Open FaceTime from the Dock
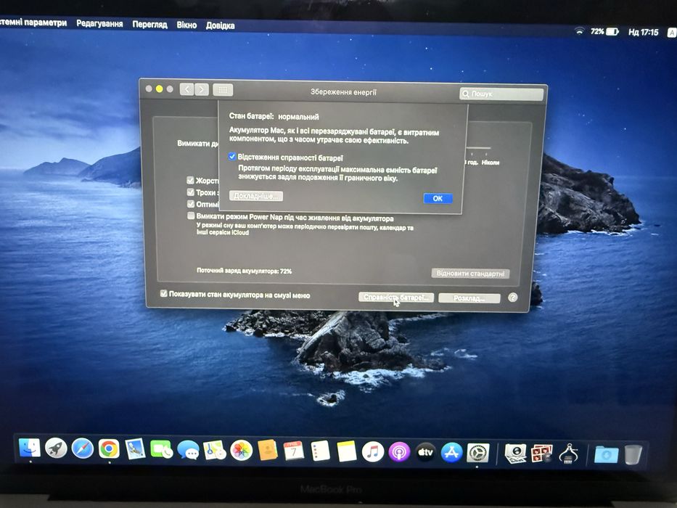 coord(162,450)
